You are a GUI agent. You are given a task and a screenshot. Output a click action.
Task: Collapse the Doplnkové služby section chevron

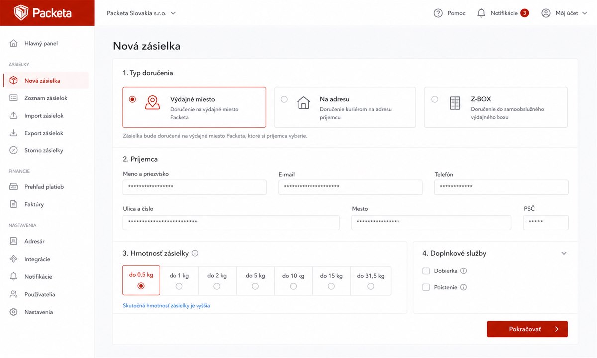point(564,253)
